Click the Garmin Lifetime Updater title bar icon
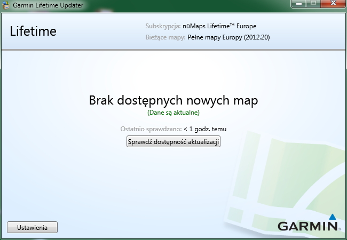This screenshot has height=240, width=347. coord(5,5)
